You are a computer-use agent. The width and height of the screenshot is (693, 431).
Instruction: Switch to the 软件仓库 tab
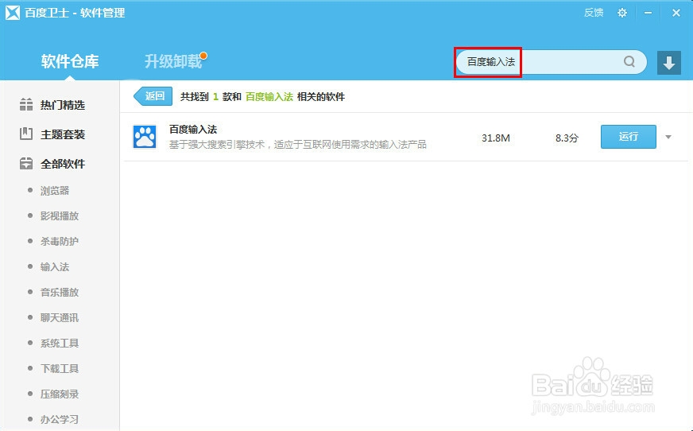pos(70,61)
